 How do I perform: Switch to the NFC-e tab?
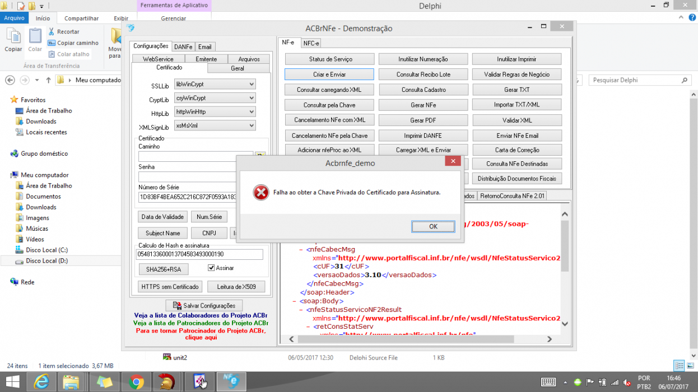[311, 43]
